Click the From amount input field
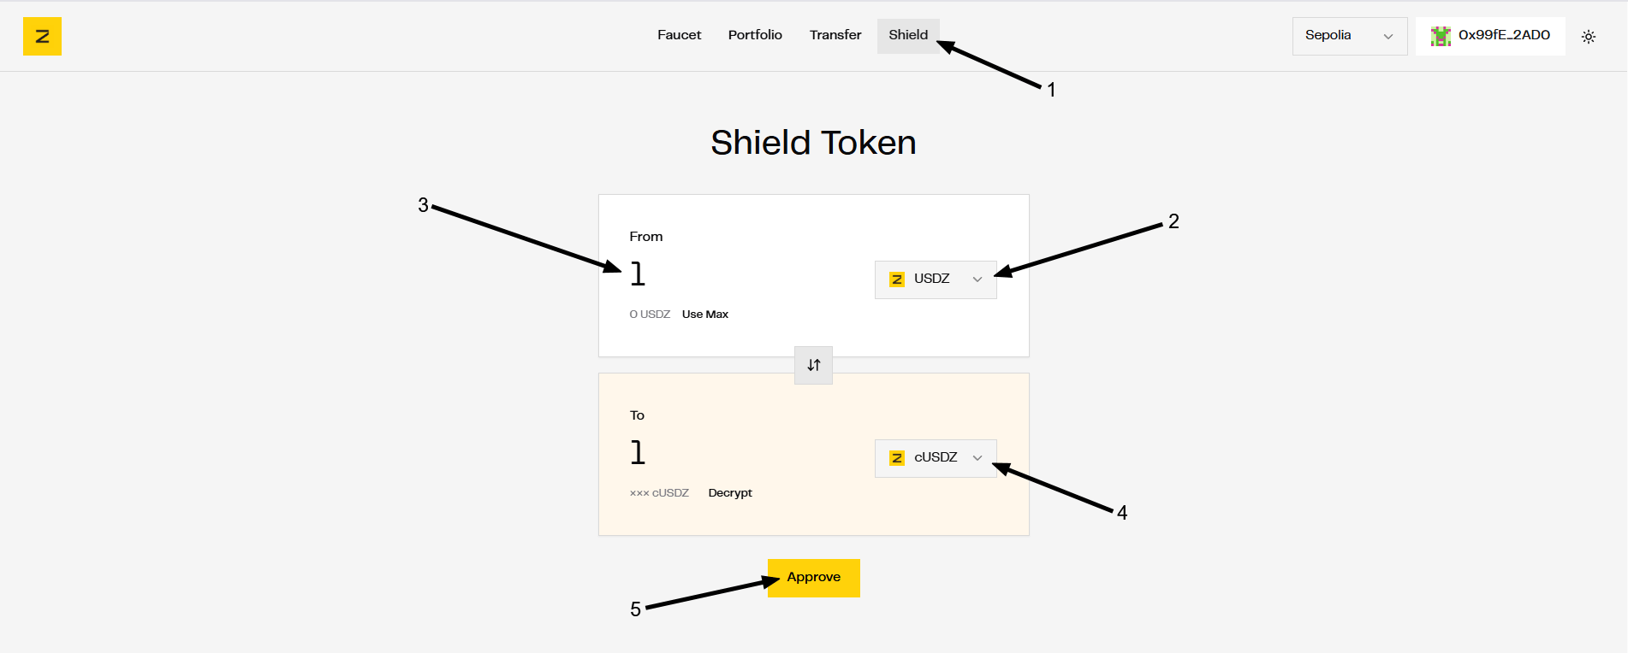This screenshot has height=653, width=1628. (736, 274)
